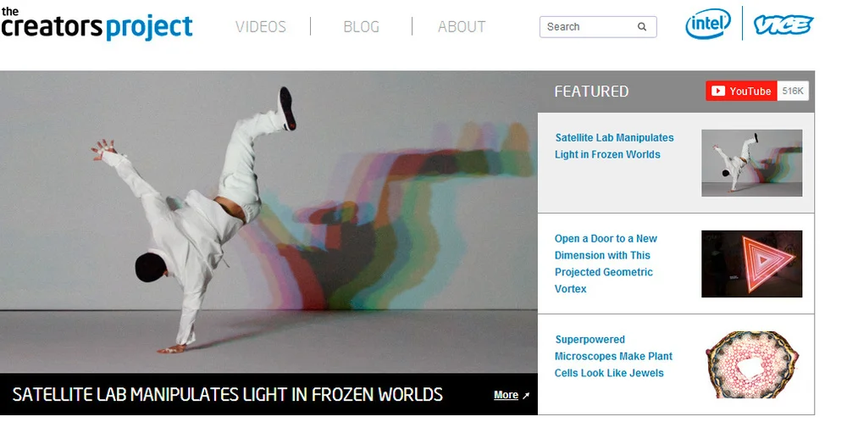847x422 pixels.
Task: Open Superpowered Microscopes article link
Action: click(613, 356)
